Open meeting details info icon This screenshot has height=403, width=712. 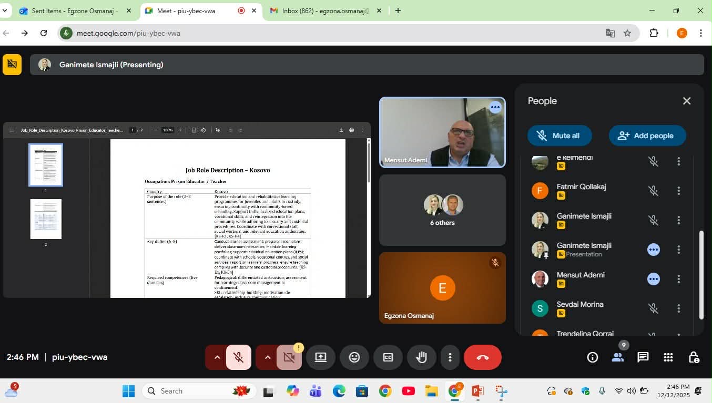tap(593, 357)
